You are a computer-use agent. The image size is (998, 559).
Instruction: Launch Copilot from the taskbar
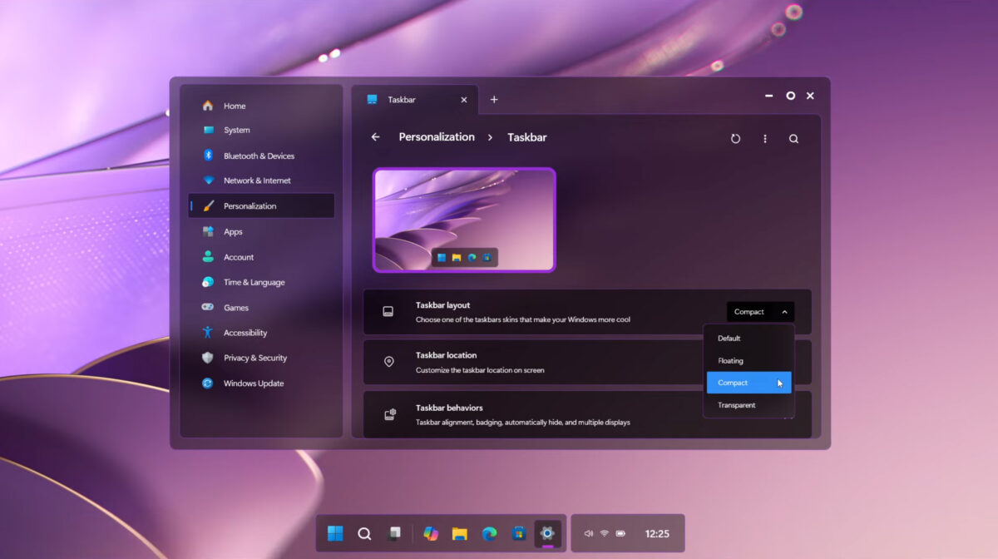pos(431,533)
